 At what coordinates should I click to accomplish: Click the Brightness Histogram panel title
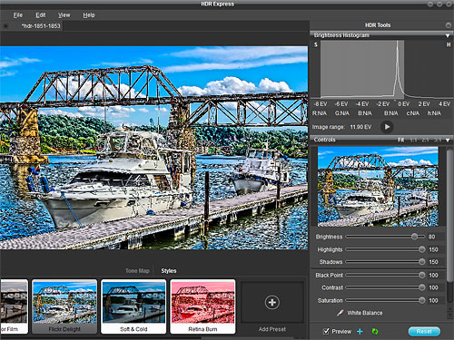click(341, 35)
